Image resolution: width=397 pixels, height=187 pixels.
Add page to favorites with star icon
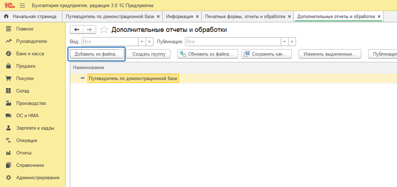[x=103, y=29]
